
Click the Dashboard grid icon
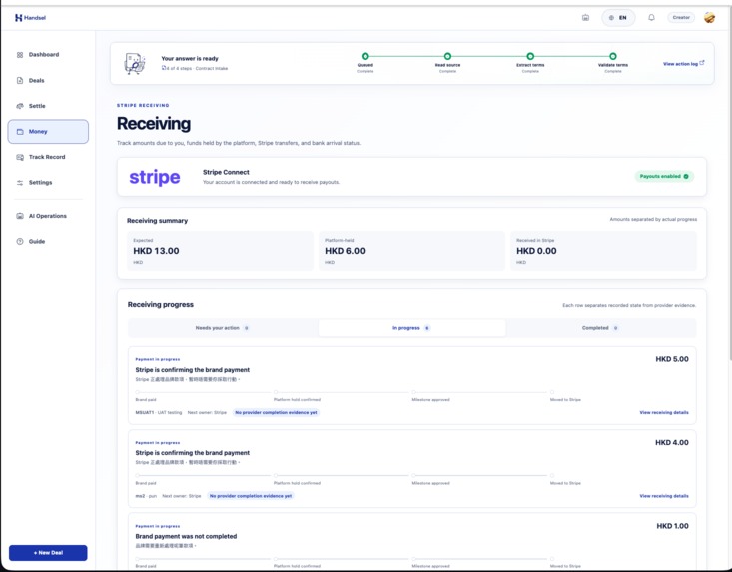20,55
